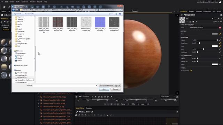Screen dimensions: 223x125
Task: Open the Texturing folder in the dialog tree
Action: pos(20,19)
